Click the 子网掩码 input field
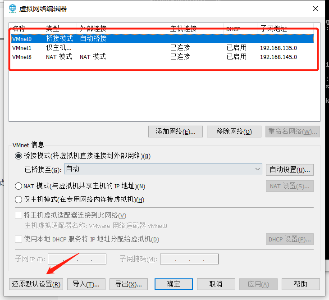The height and width of the screenshot is (300, 329). [x=189, y=259]
